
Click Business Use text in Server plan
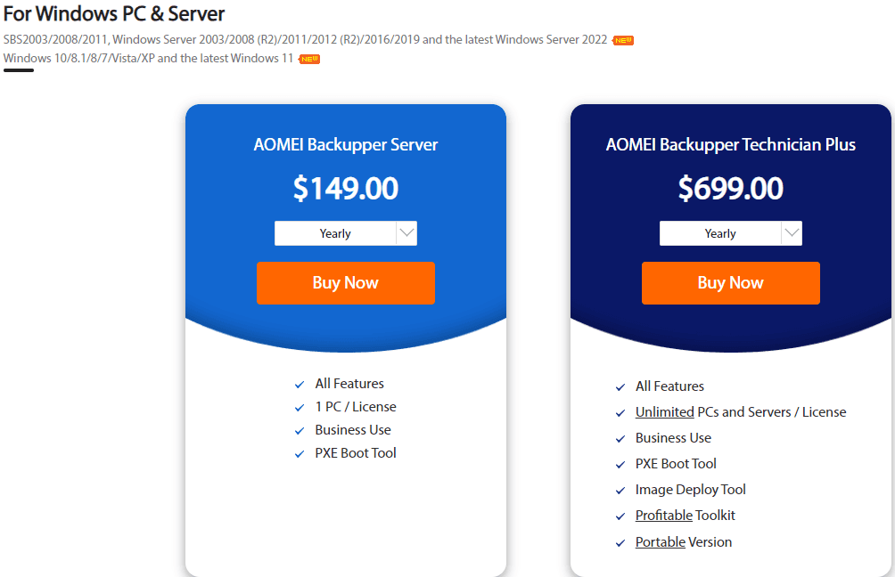tap(353, 430)
